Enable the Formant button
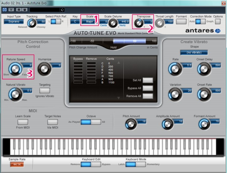Screen dimensions: 227x173 (x=181, y=22)
